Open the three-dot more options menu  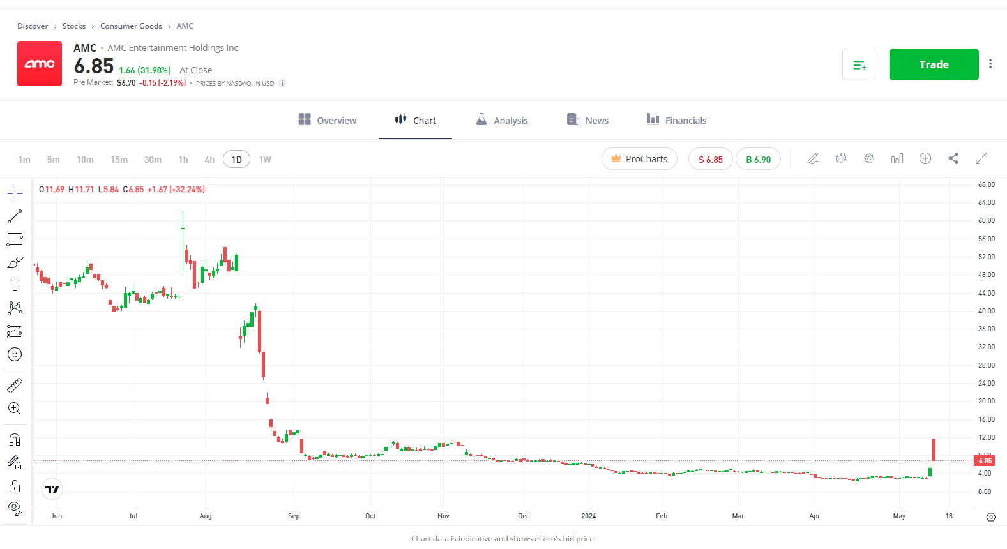pos(990,64)
